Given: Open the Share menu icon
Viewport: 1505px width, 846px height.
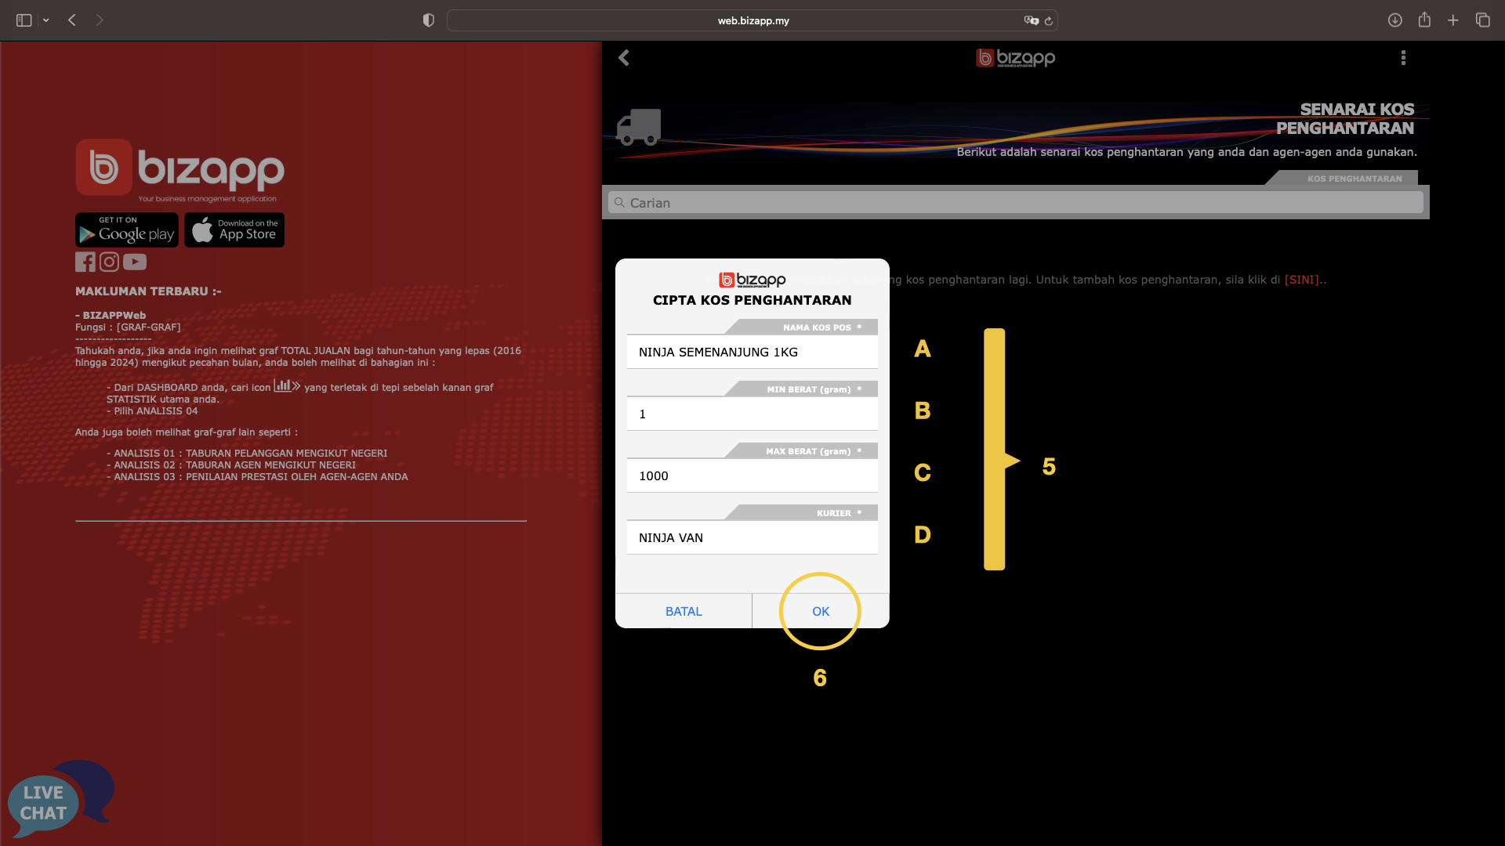Looking at the screenshot, I should [x=1424, y=20].
